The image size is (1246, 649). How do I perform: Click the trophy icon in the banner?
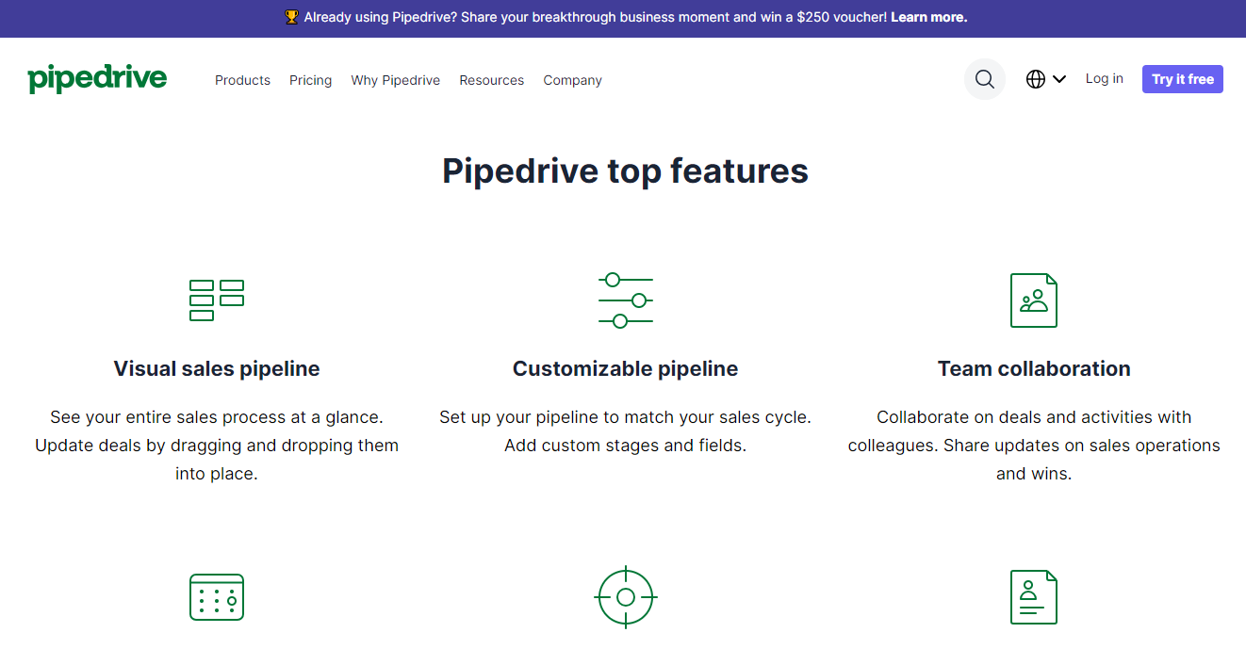click(291, 17)
